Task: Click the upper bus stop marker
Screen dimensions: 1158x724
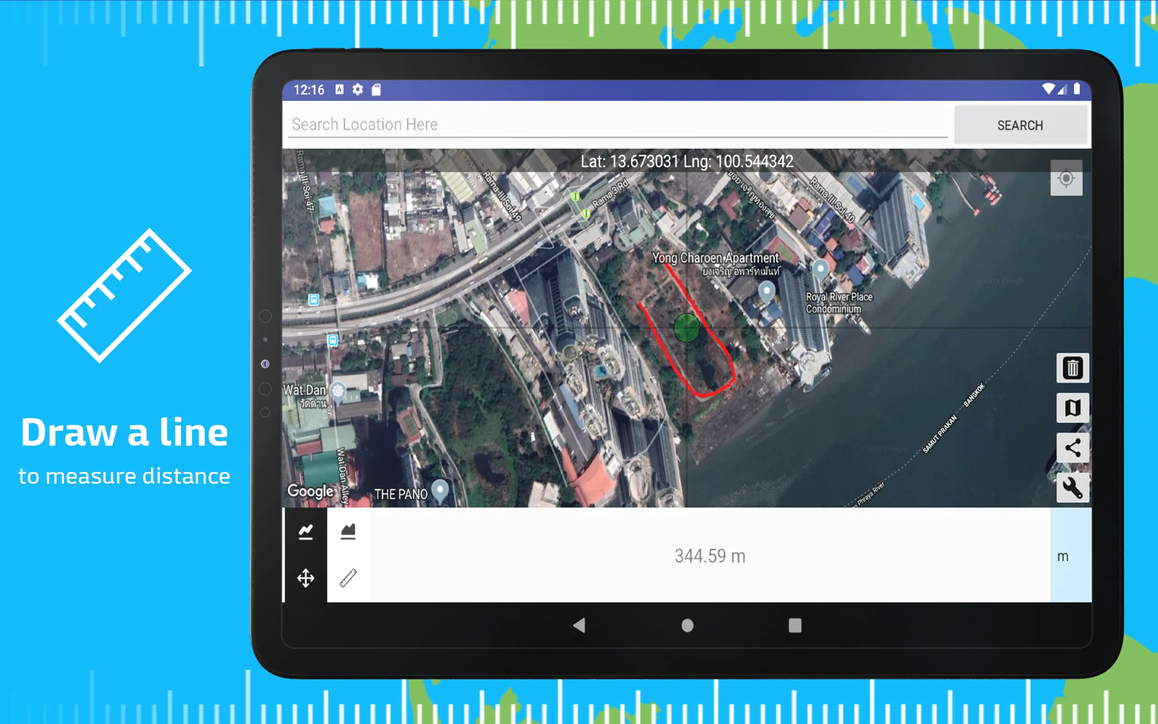Action: pyautogui.click(x=313, y=300)
